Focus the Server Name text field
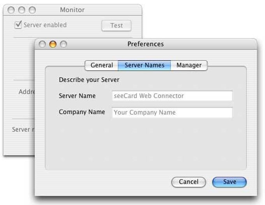The height and width of the screenshot is (205, 265). pyautogui.click(x=172, y=96)
